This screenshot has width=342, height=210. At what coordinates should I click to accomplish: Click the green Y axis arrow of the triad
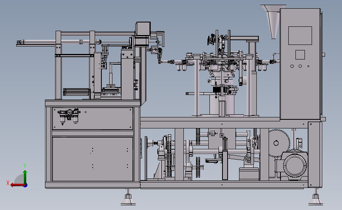pyautogui.click(x=25, y=177)
